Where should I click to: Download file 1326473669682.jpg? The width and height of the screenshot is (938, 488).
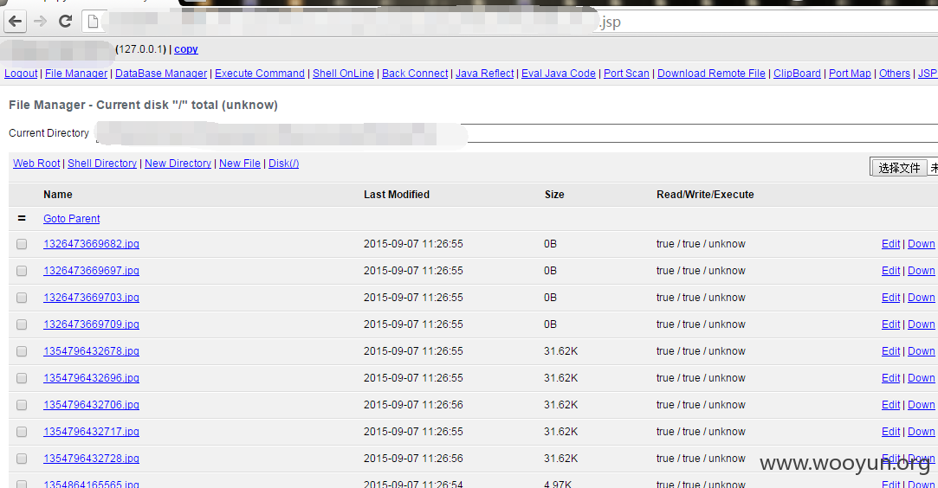(922, 244)
